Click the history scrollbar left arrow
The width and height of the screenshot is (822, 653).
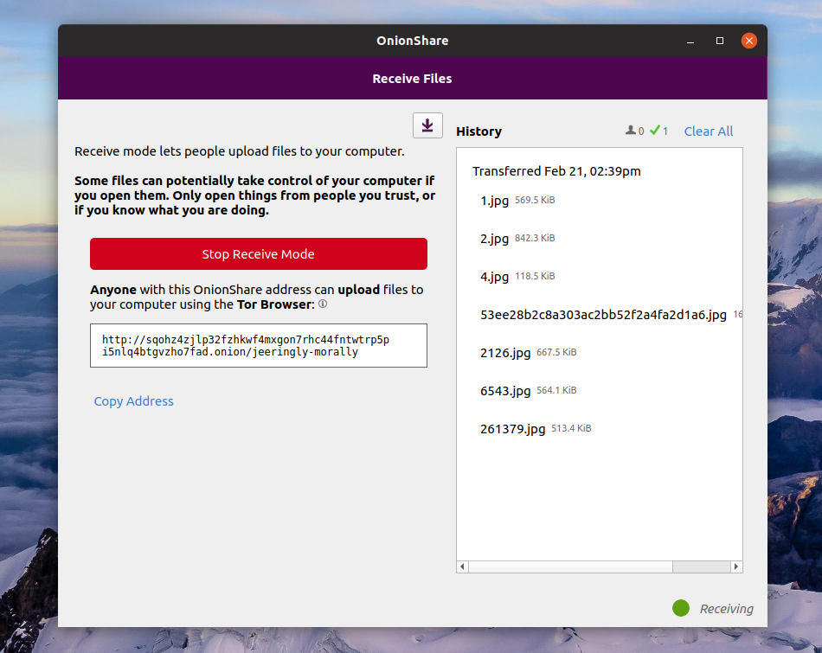463,567
